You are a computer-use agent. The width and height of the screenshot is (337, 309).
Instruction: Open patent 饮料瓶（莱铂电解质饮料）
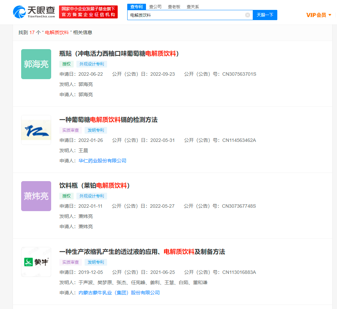pyautogui.click(x=94, y=186)
